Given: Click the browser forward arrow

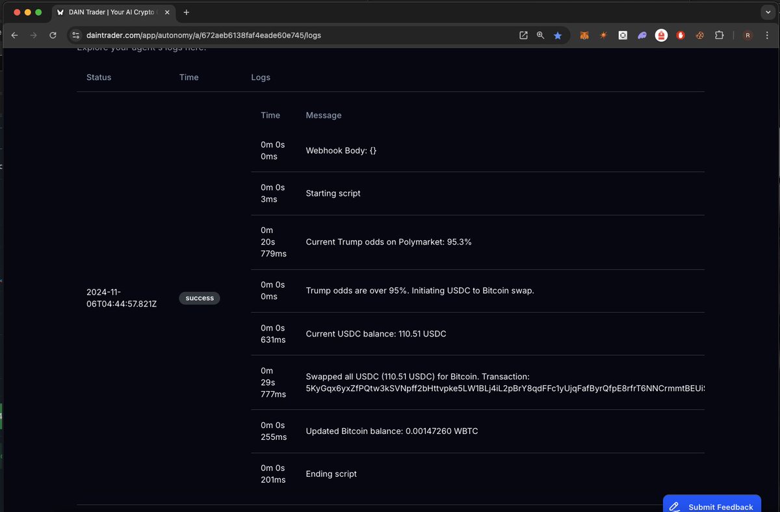Looking at the screenshot, I should [34, 35].
